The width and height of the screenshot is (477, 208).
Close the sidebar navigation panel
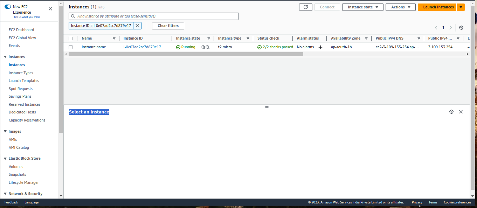[50, 9]
